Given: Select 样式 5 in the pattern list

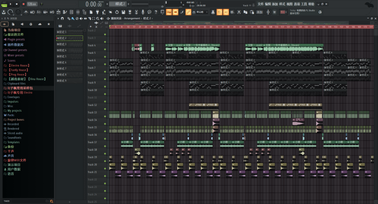Looking at the screenshot, I should click(x=69, y=57).
